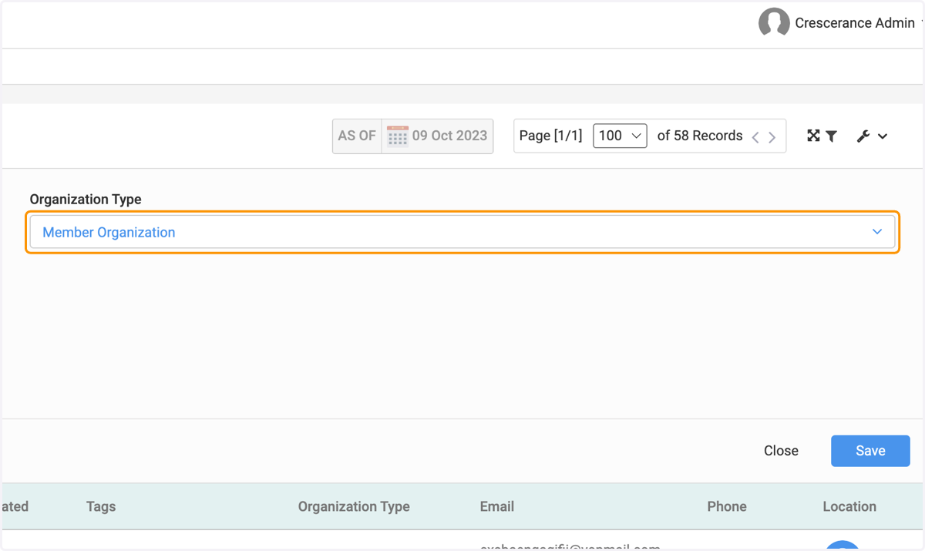Expand the Member Organization type dropdown
Viewport: 925px width, 551px height.
point(462,232)
